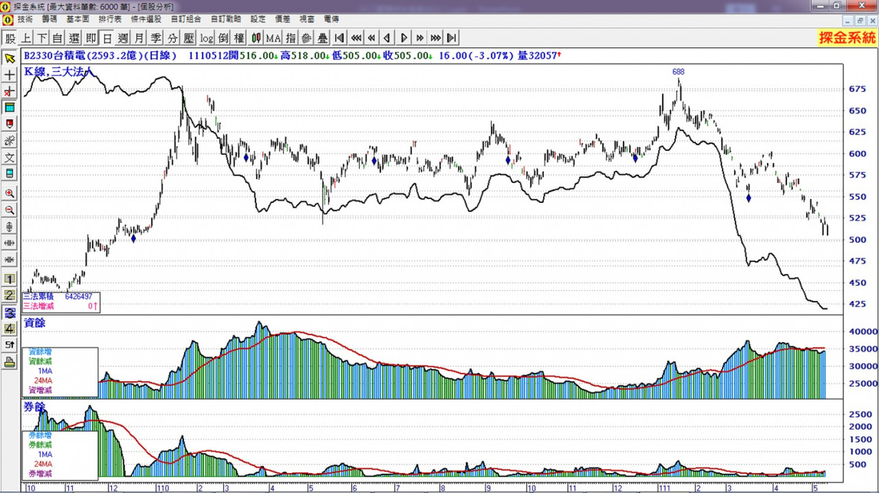Select the arrow pointer tool in sidebar

(x=10, y=58)
